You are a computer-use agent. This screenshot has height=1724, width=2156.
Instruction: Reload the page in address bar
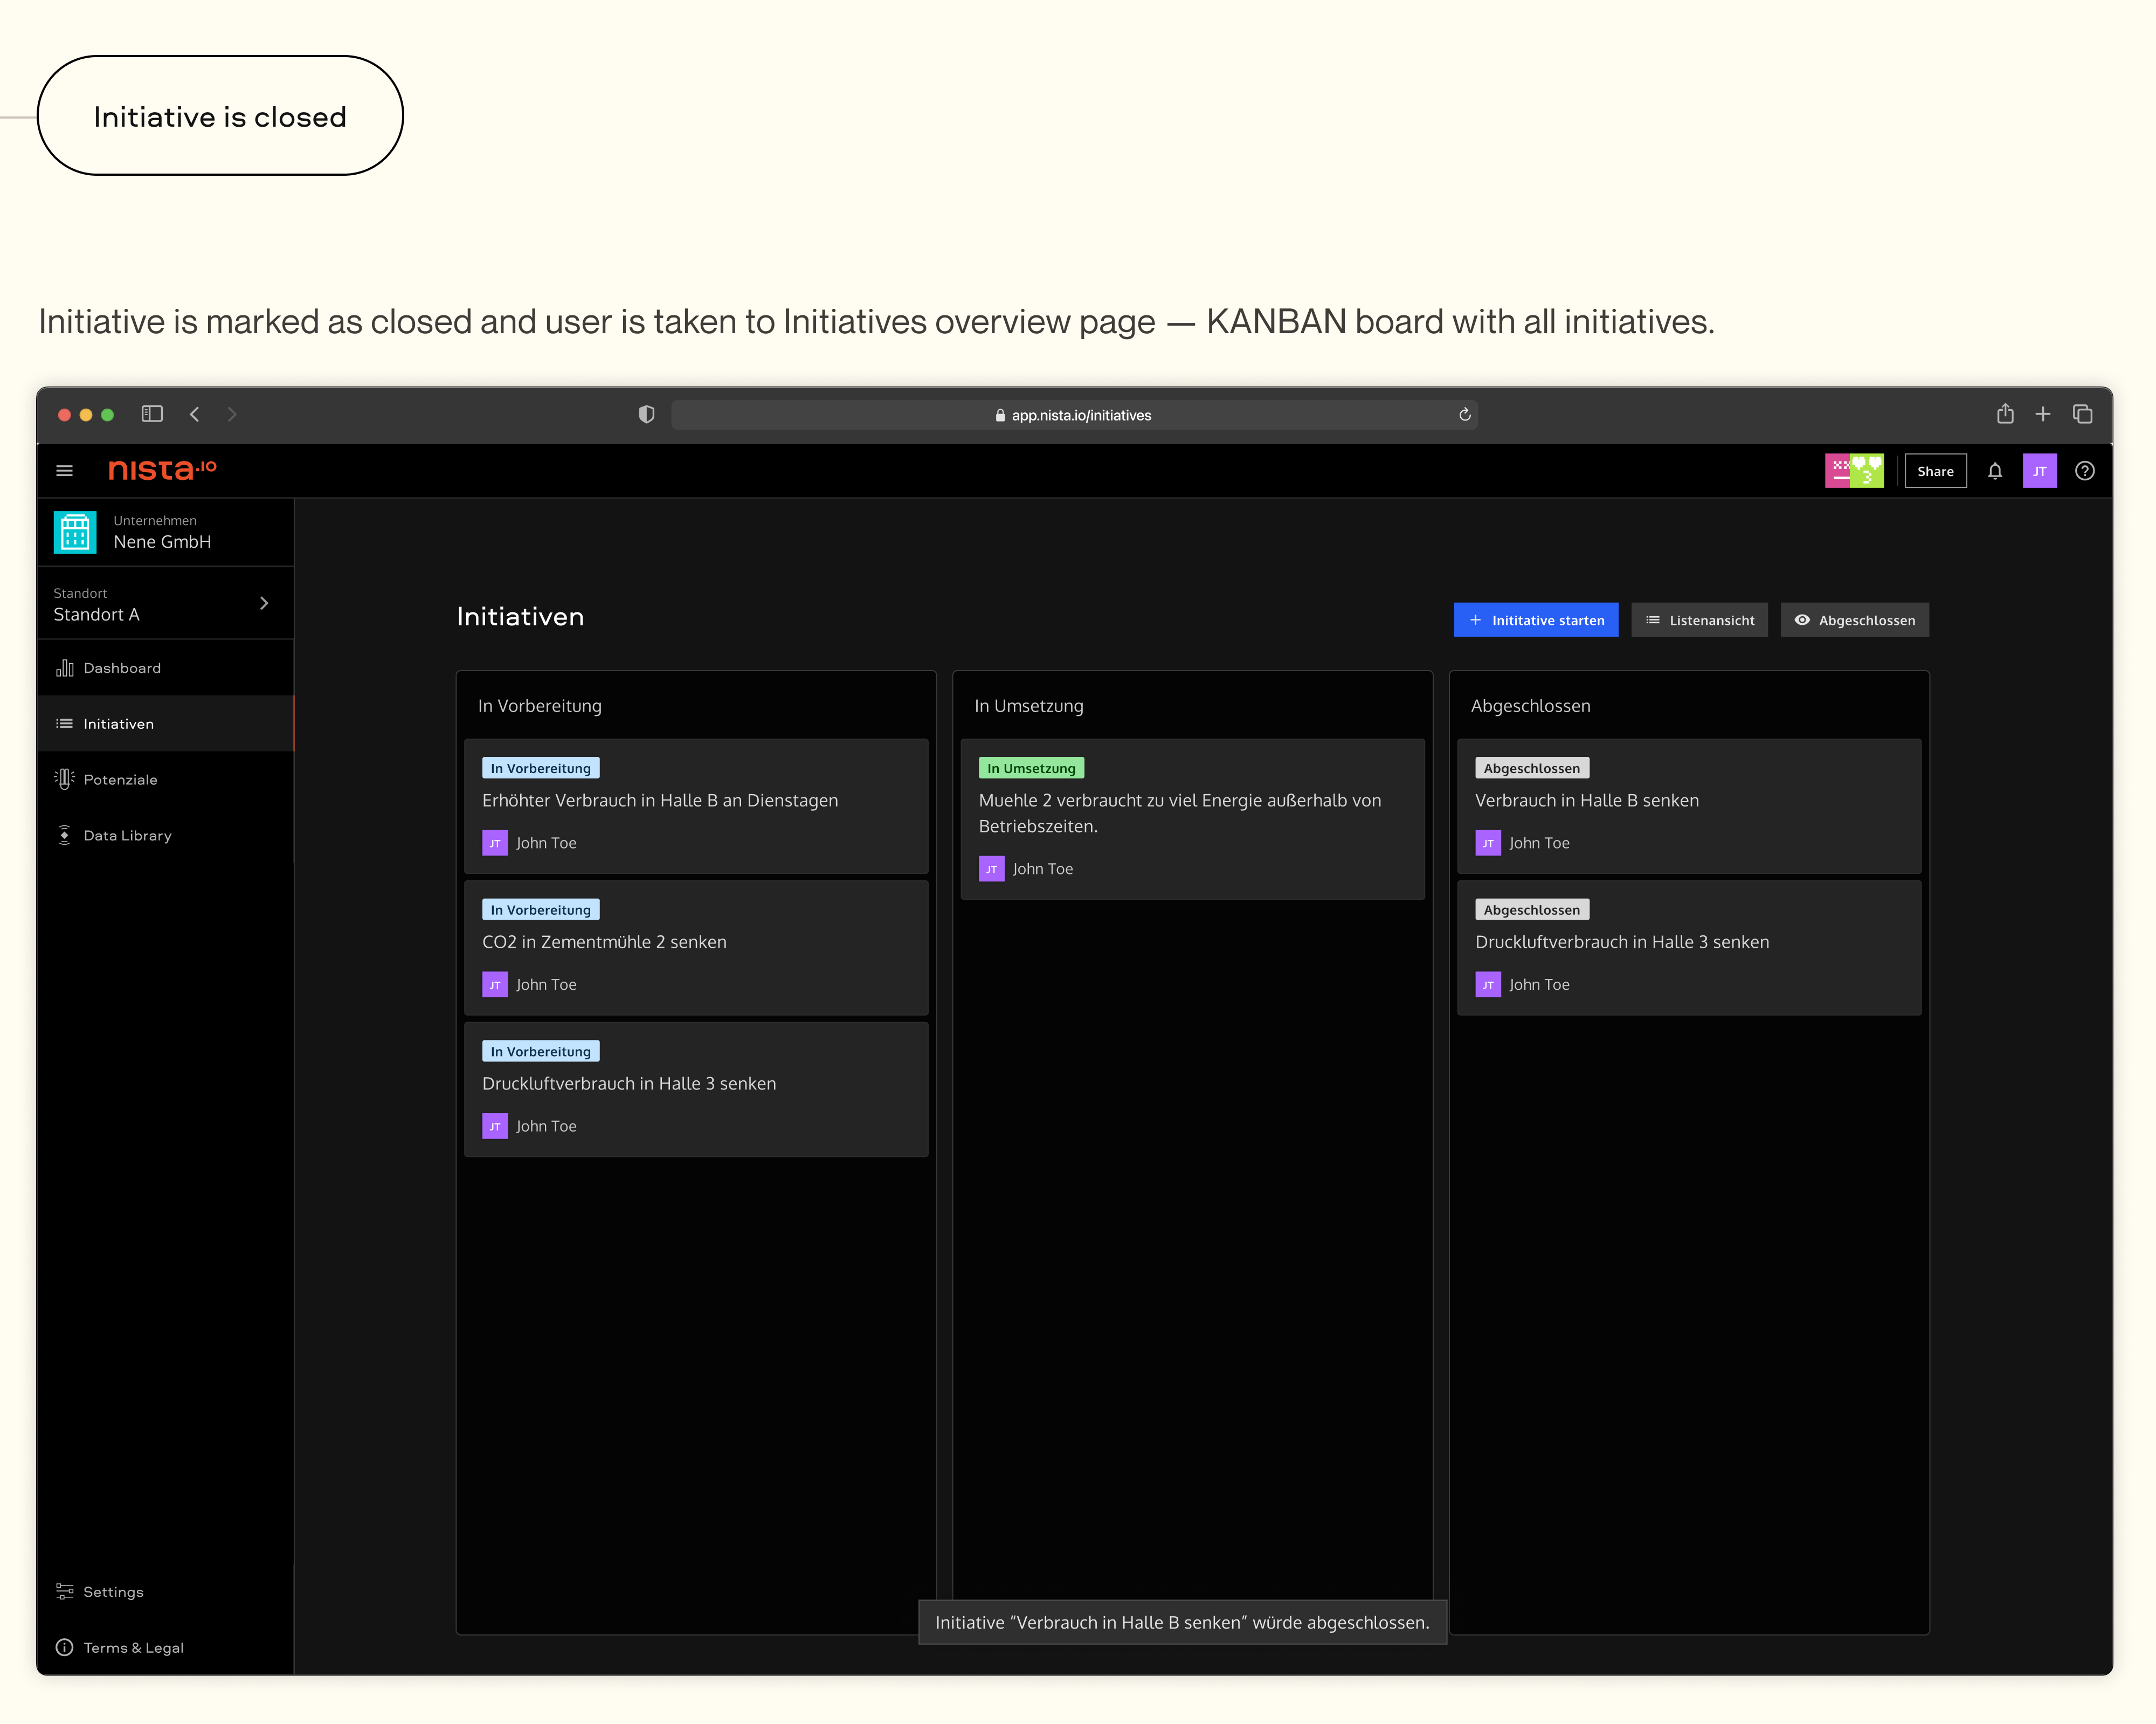(1465, 415)
